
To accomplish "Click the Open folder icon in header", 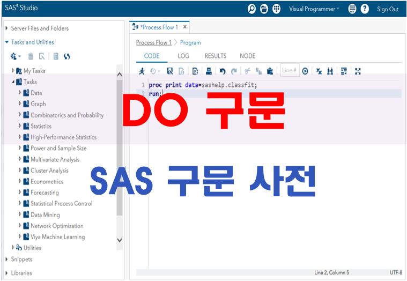I will click(264, 9).
